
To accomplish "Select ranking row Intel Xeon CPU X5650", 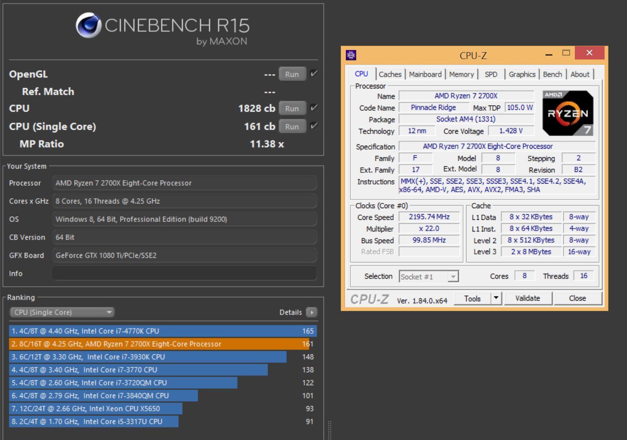I will [x=163, y=409].
